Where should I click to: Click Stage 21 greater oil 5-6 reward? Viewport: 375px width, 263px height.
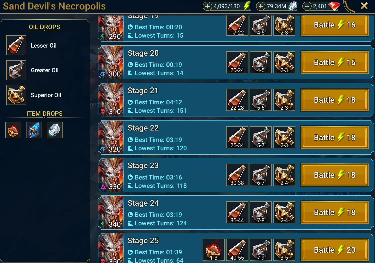pyautogui.click(x=261, y=100)
